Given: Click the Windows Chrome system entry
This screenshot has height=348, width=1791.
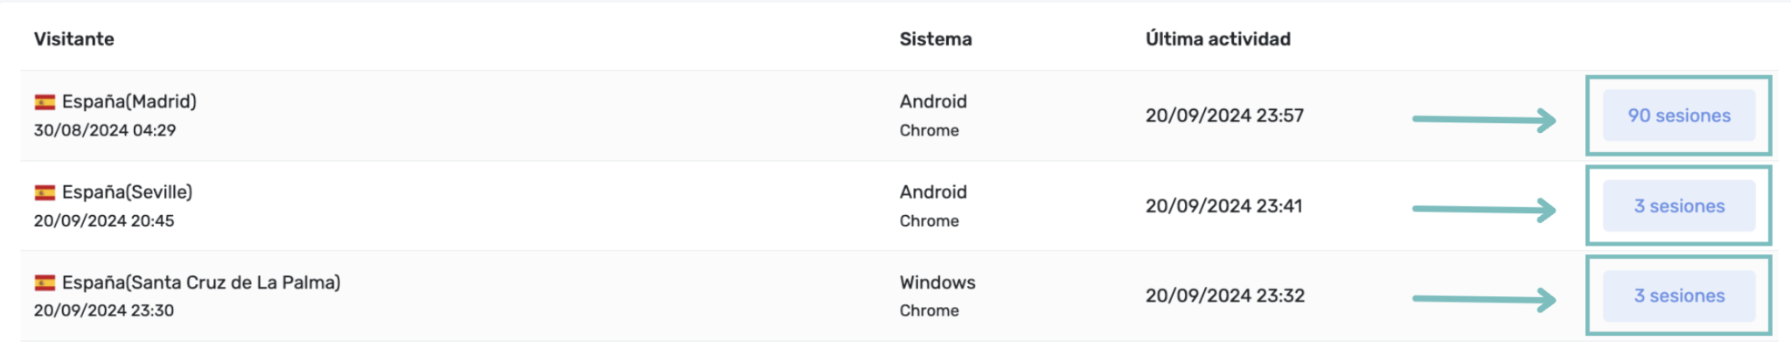Looking at the screenshot, I should [x=937, y=296].
